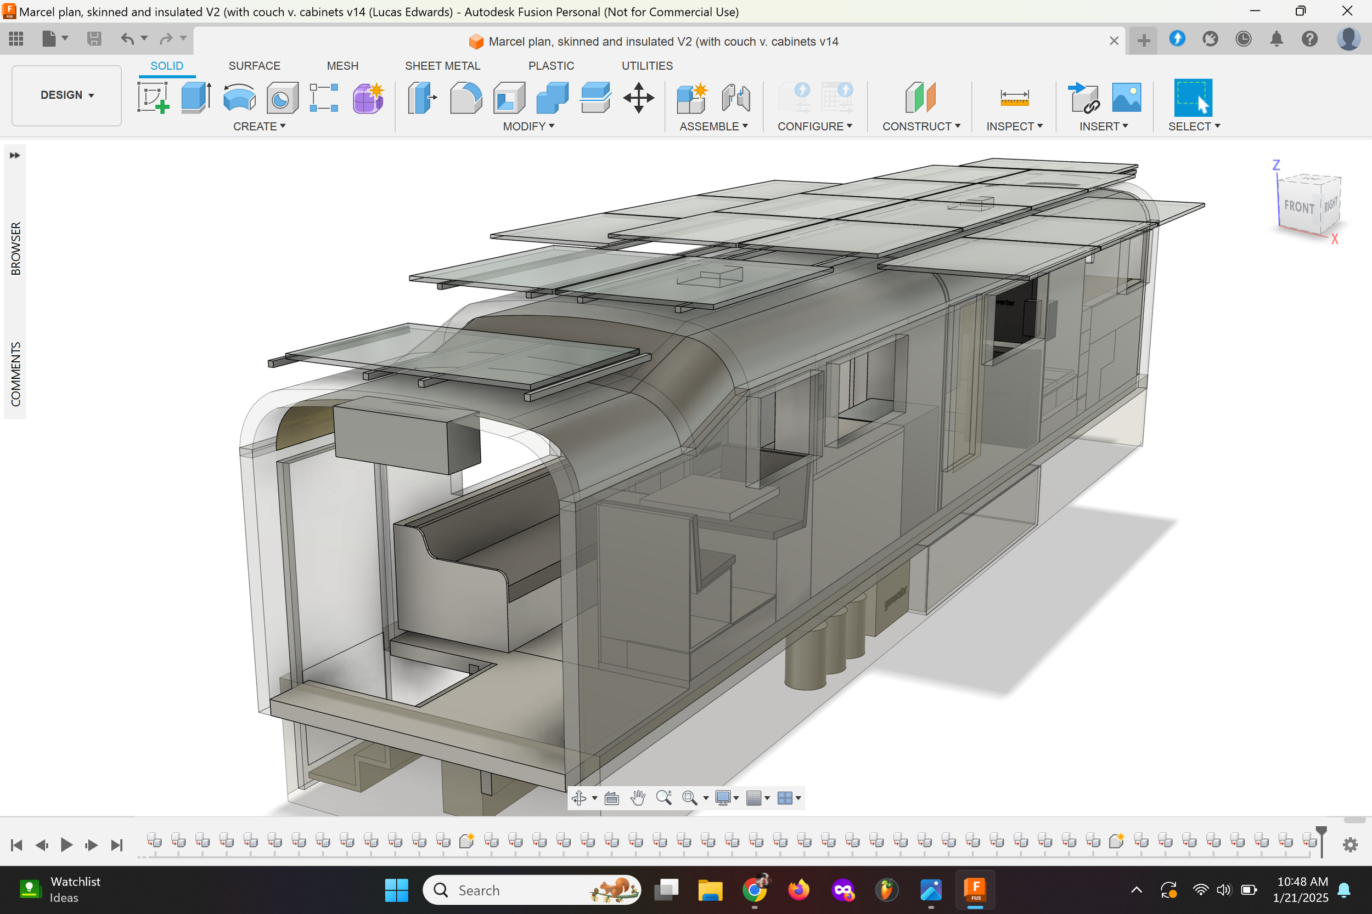Open File Explorer from the taskbar
Image resolution: width=1372 pixels, height=914 pixels.
click(710, 890)
